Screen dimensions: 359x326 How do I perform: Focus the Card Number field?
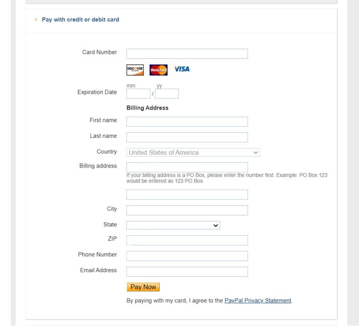187,53
